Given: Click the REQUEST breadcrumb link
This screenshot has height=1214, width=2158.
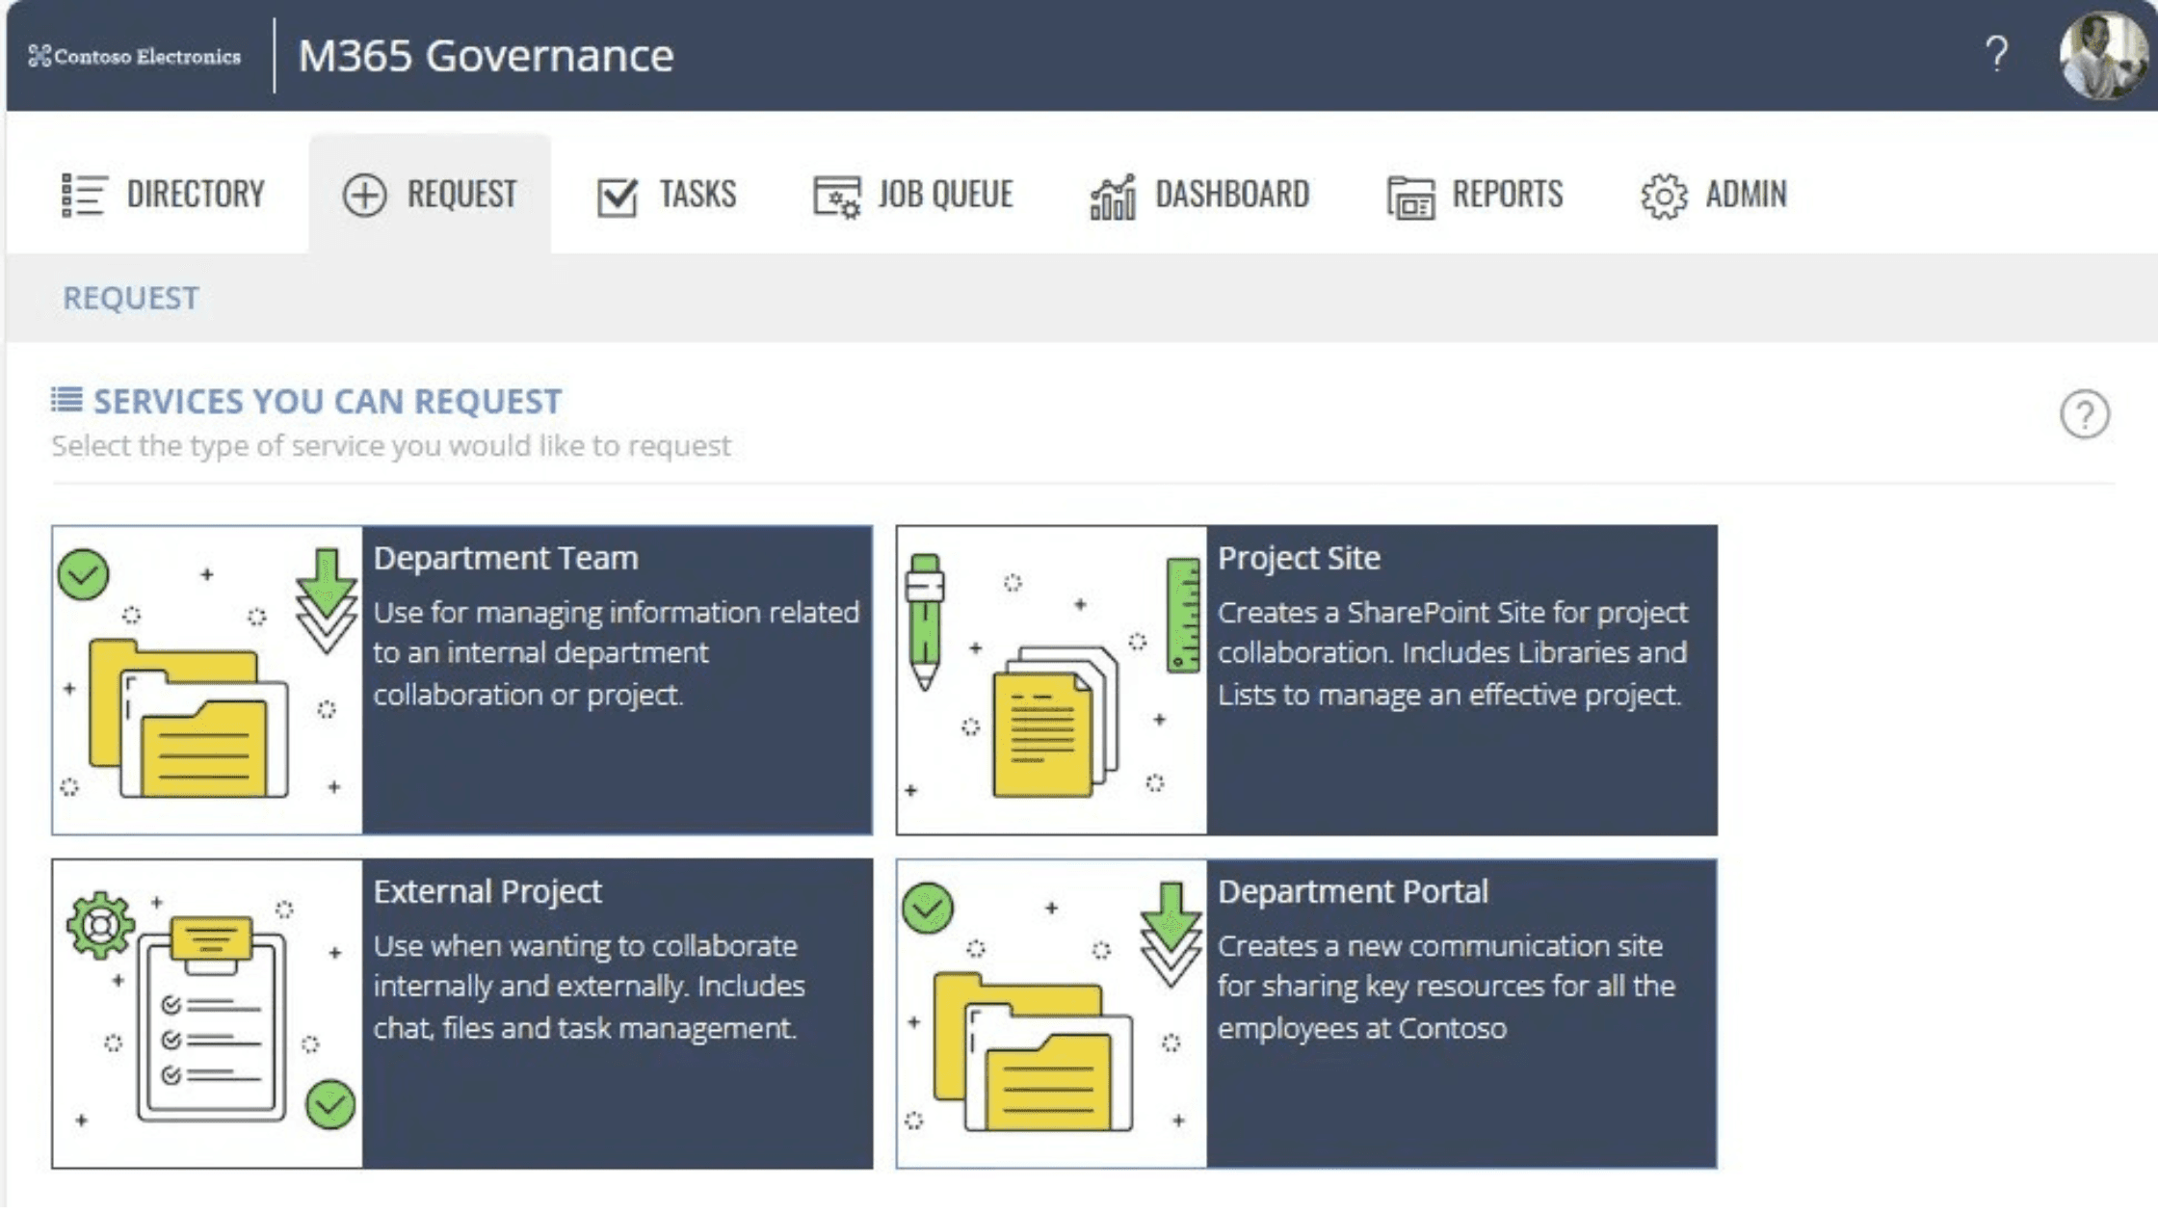Looking at the screenshot, I should point(131,298).
